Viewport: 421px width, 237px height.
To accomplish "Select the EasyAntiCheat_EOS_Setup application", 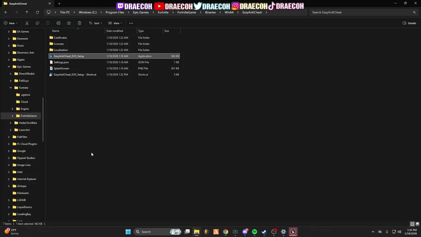I will point(114,56).
